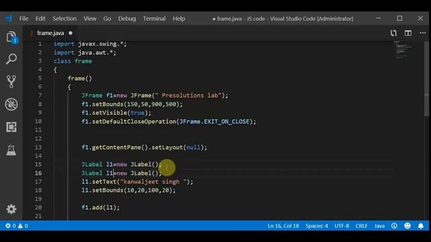Open the Source Control view

(11, 82)
